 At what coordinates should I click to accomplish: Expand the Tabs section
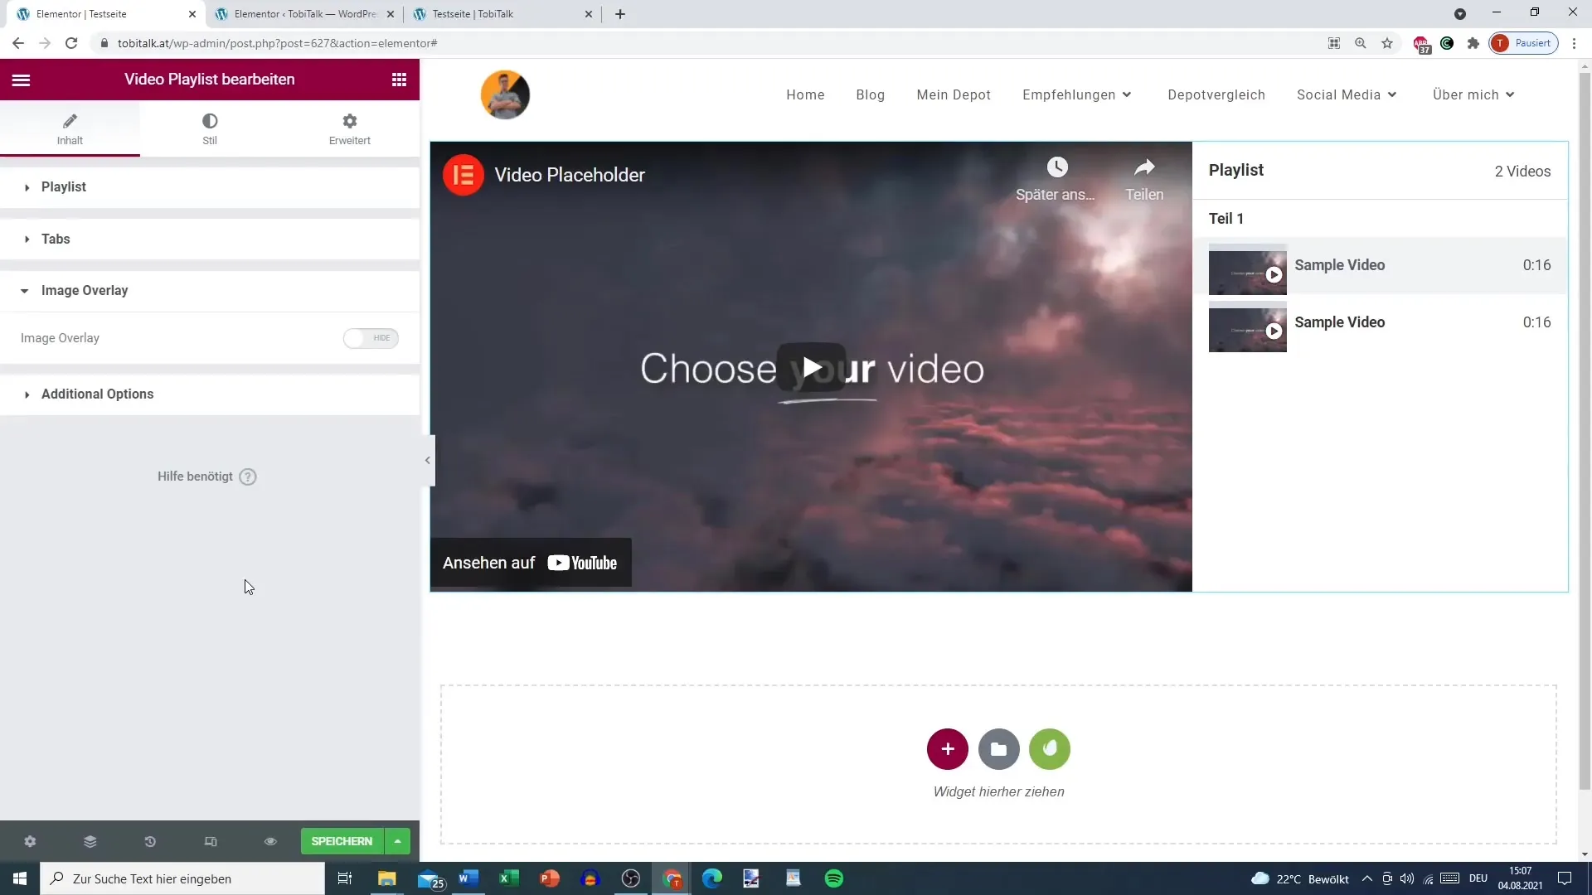coord(56,238)
